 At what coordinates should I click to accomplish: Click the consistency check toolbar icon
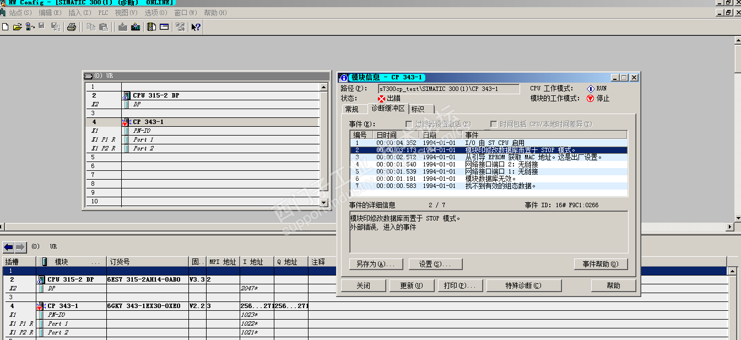tap(180, 26)
